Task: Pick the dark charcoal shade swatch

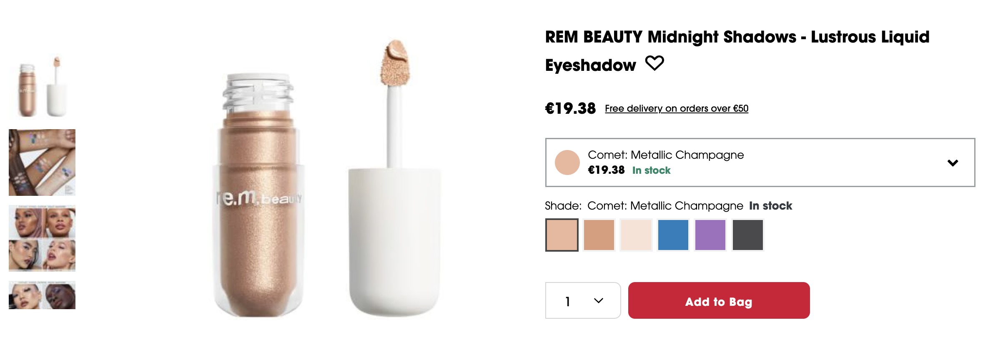Action: 747,235
